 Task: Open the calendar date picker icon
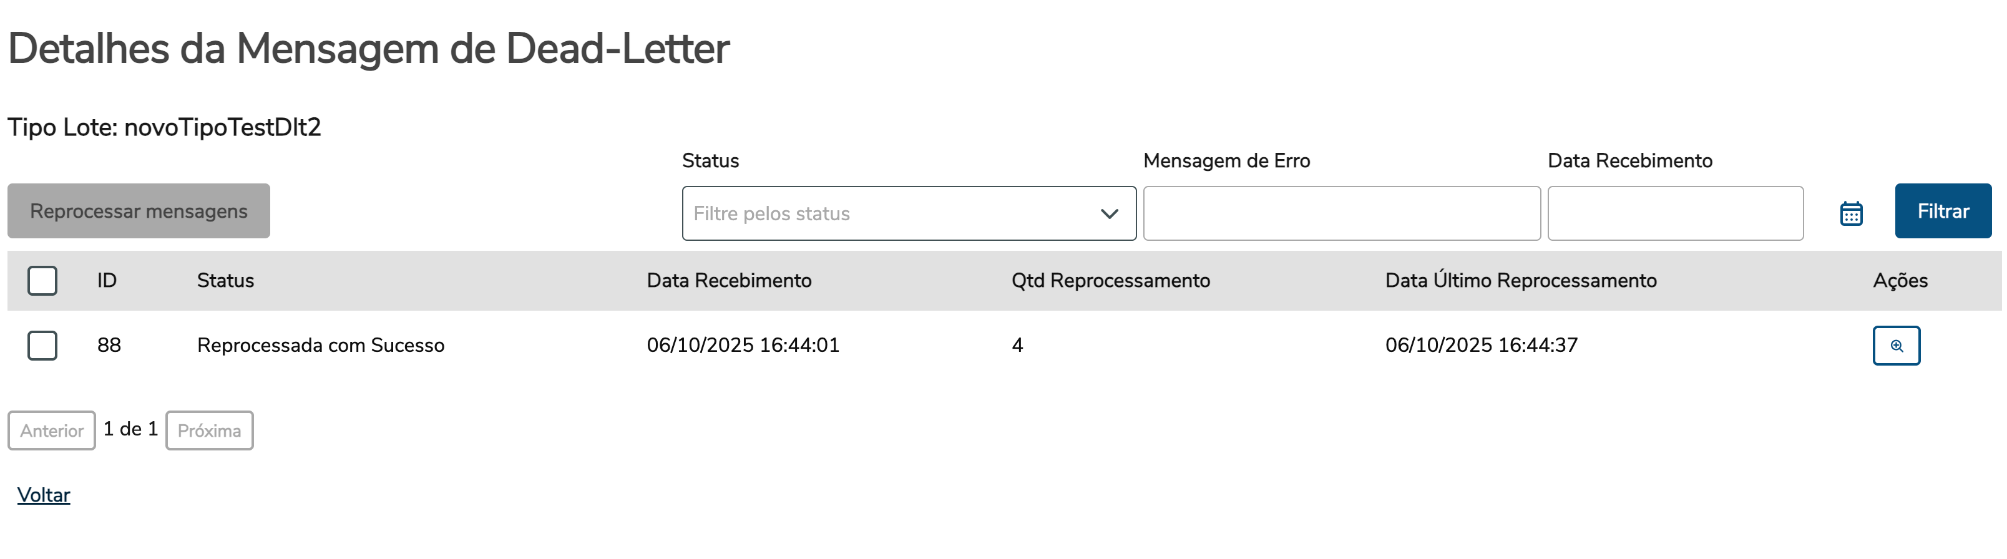click(x=1850, y=213)
